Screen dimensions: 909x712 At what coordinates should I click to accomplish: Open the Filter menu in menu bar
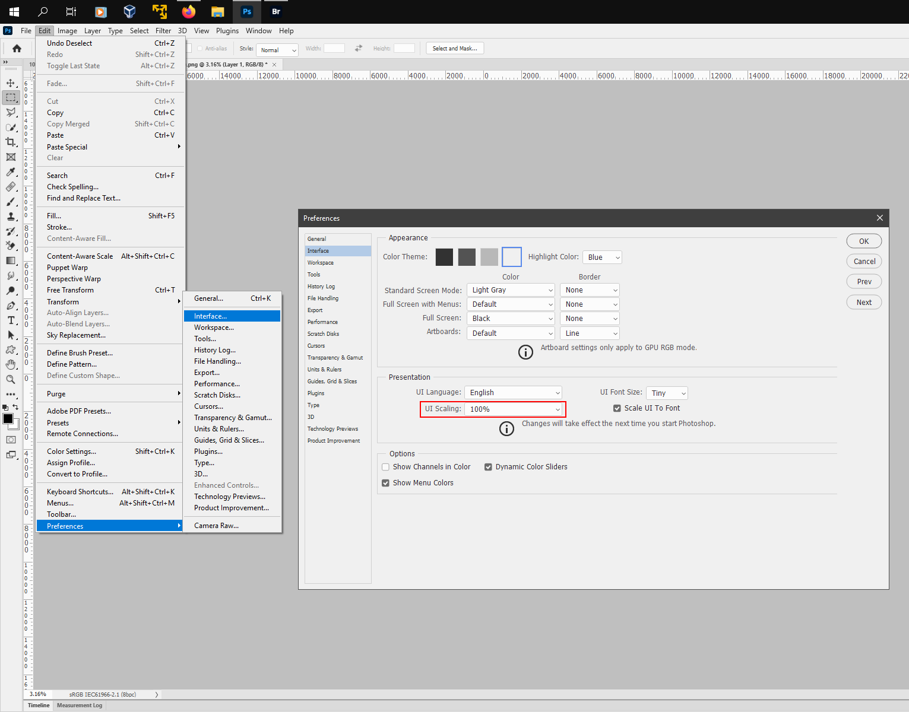click(x=163, y=31)
